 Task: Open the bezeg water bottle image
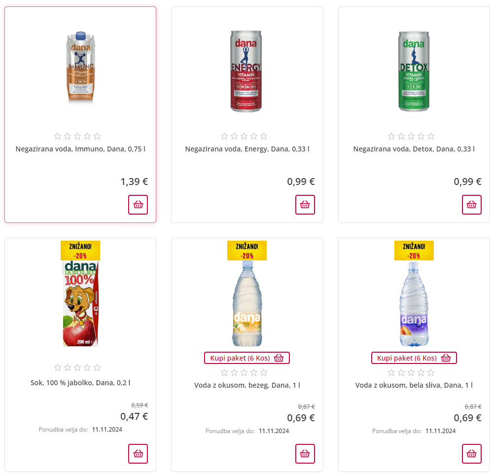[247, 303]
